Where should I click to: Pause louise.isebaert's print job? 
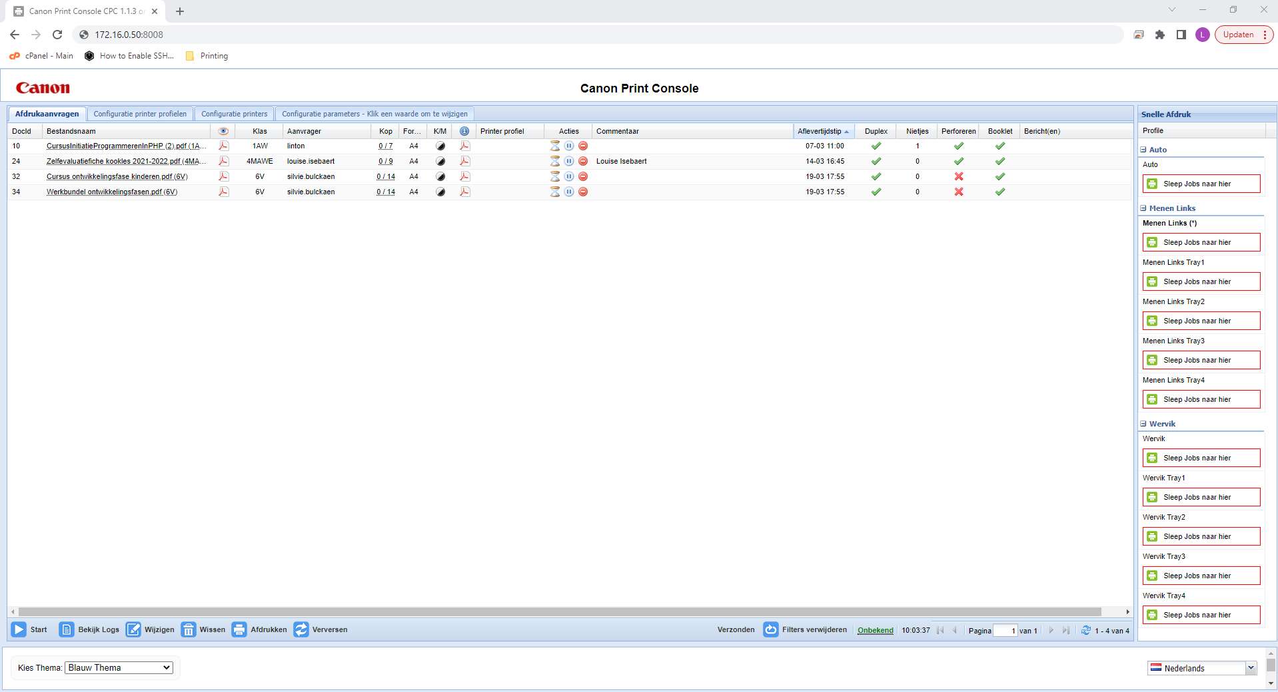click(x=569, y=161)
